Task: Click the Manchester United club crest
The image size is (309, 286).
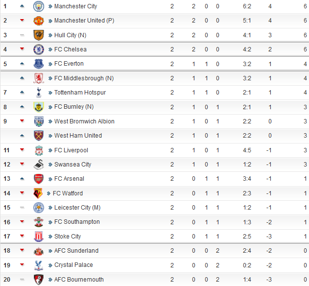Action: (x=38, y=21)
